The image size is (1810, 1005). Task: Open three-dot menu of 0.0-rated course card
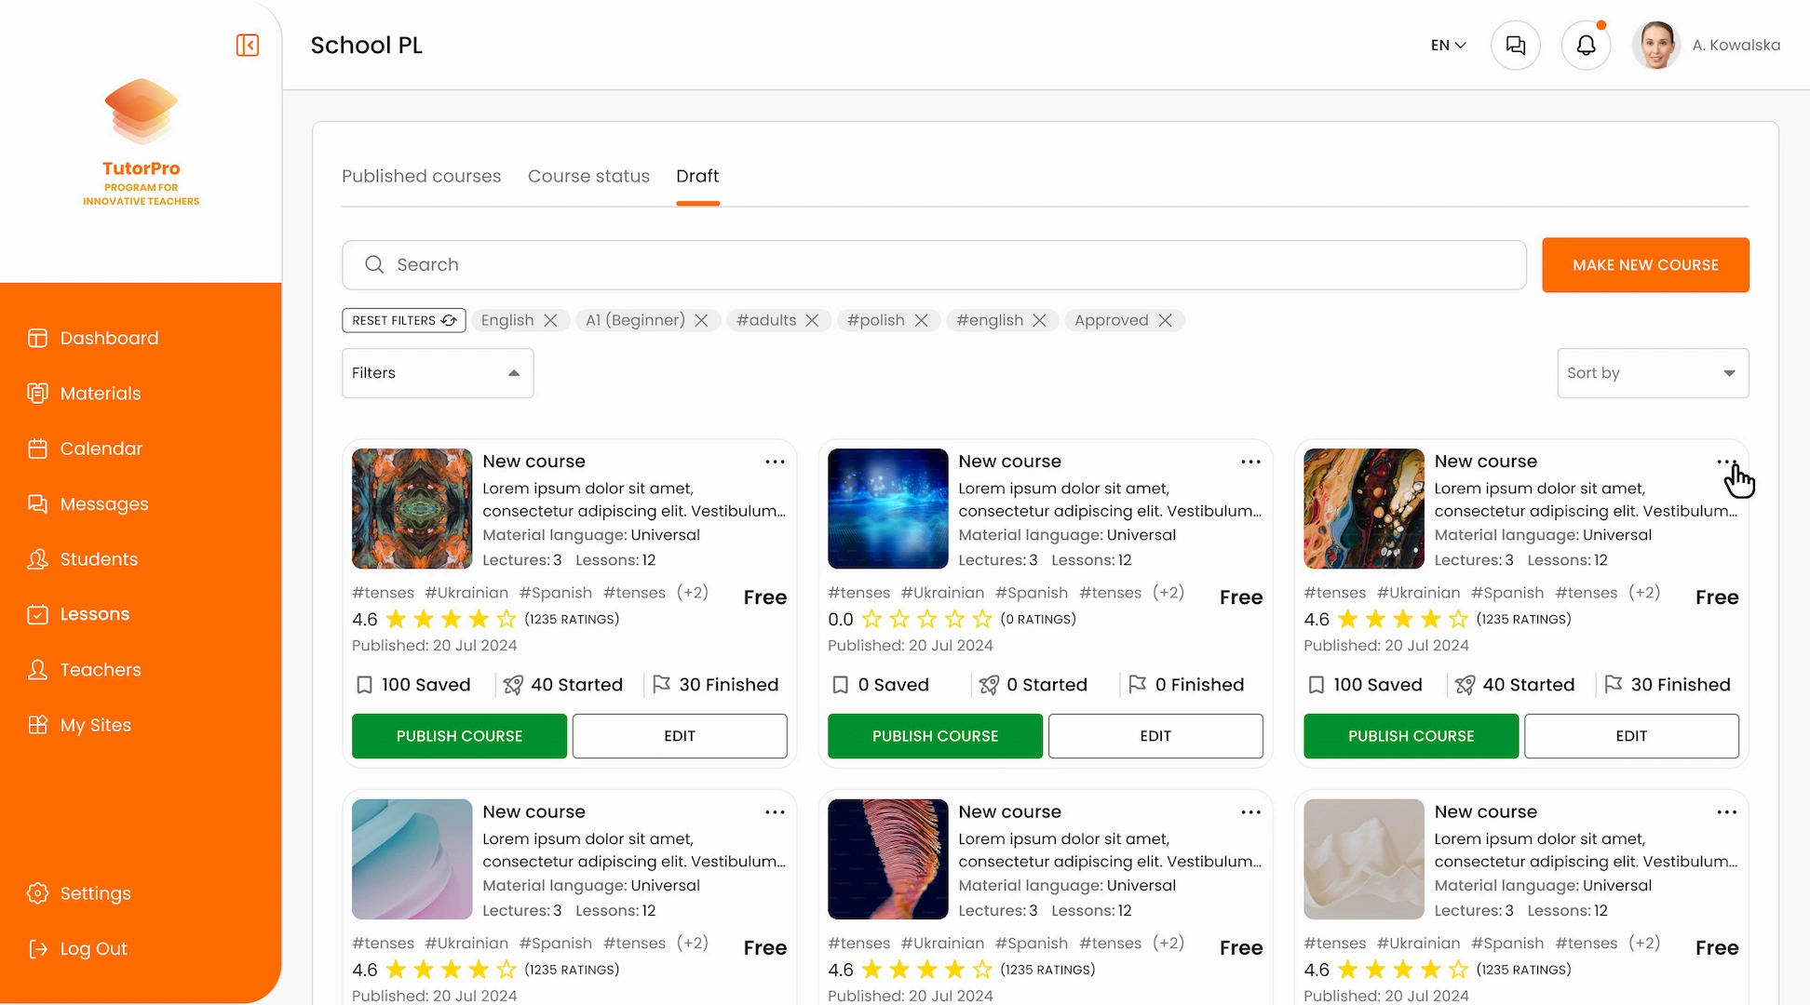click(x=1250, y=462)
